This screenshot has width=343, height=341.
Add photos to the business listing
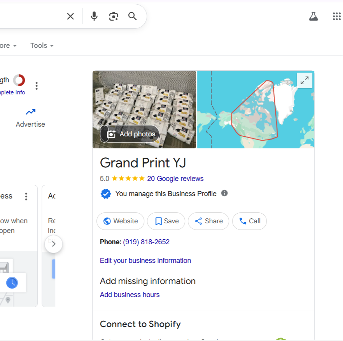131,134
